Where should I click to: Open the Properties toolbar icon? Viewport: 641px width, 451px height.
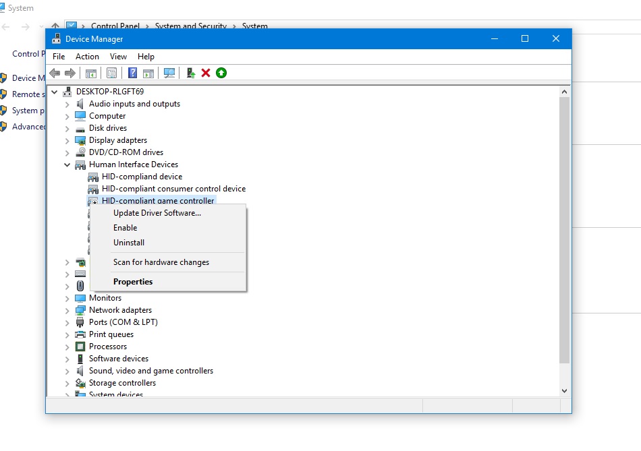111,73
